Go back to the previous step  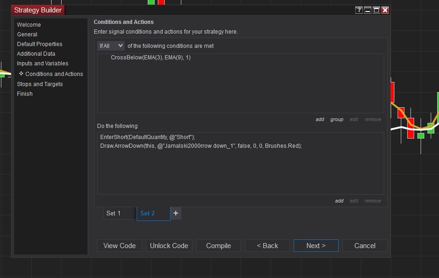pyautogui.click(x=267, y=246)
